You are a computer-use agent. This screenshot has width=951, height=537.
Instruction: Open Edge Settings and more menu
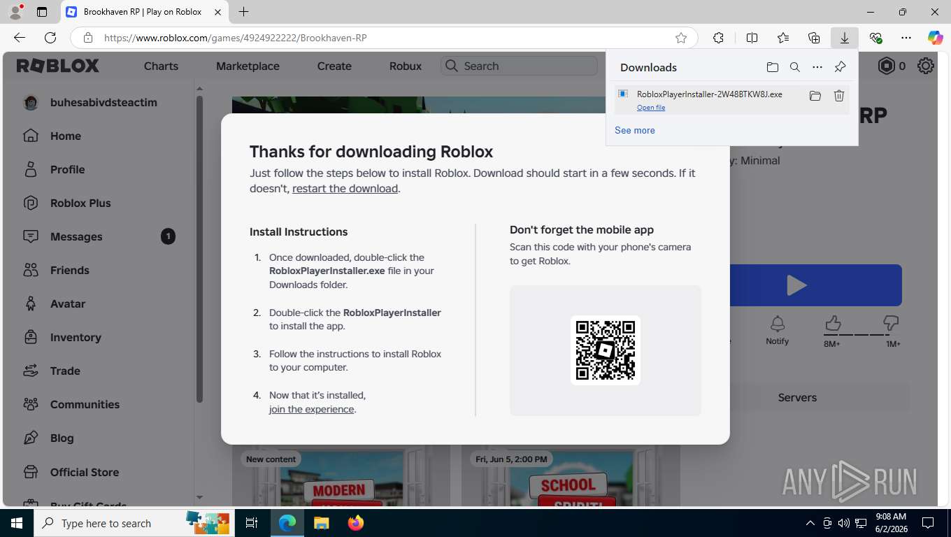(906, 38)
